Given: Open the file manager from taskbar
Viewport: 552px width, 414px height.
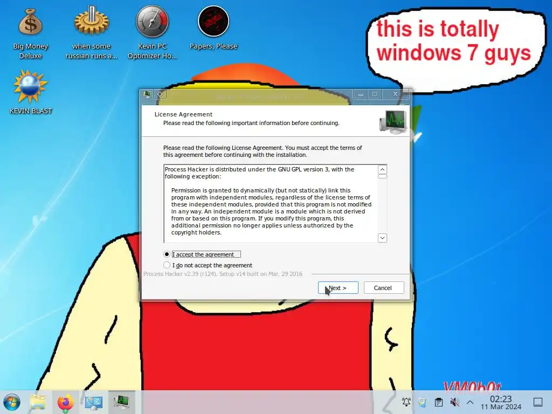Looking at the screenshot, I should coord(38,402).
